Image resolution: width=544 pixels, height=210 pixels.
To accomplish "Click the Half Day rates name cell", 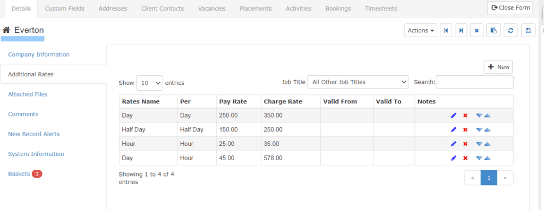I will 148,129.
